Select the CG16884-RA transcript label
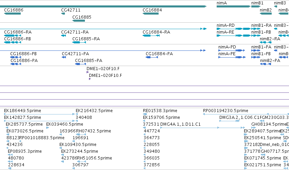This screenshot has height=170, width=289. click(157, 32)
